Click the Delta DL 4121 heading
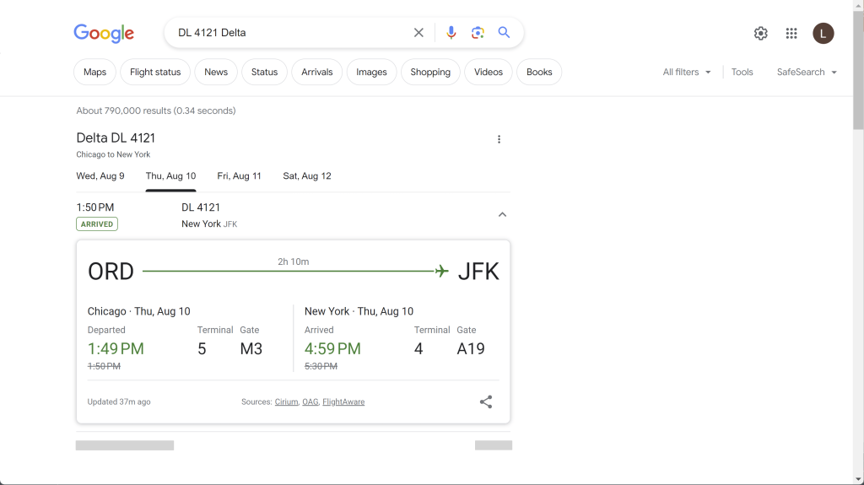864x485 pixels. coord(116,137)
